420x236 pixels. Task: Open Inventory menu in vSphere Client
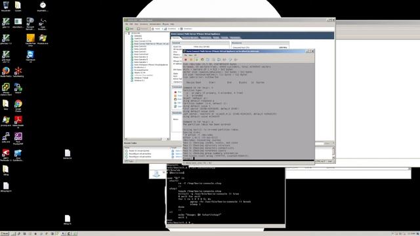click(x=144, y=24)
